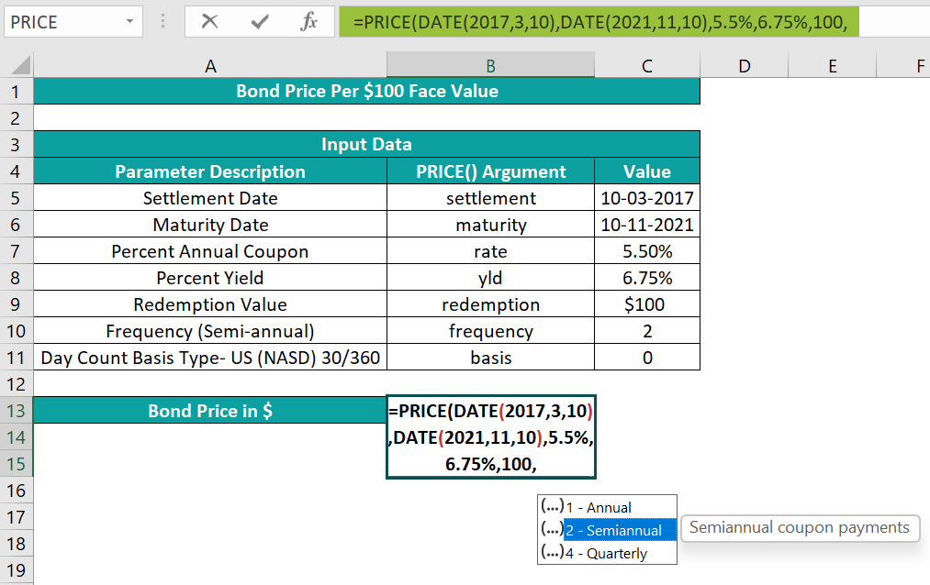Click the basis value cell '0'

tap(647, 358)
